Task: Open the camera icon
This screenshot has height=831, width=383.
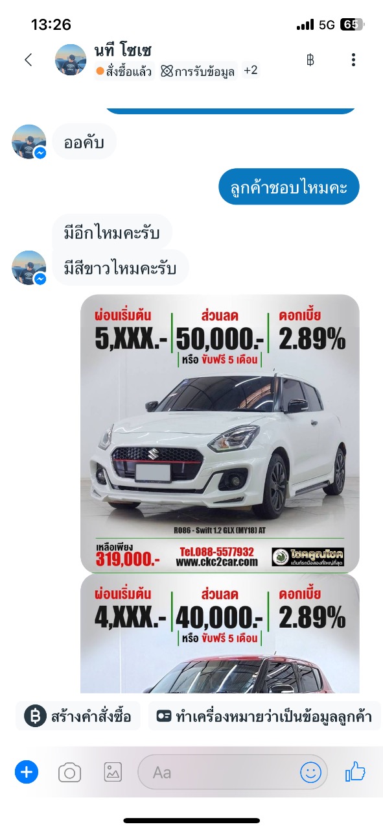Action: [x=69, y=772]
